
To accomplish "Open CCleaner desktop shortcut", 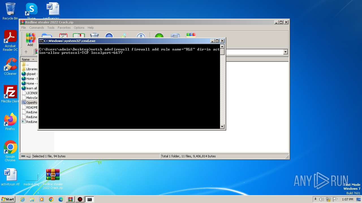I will 10,67.
